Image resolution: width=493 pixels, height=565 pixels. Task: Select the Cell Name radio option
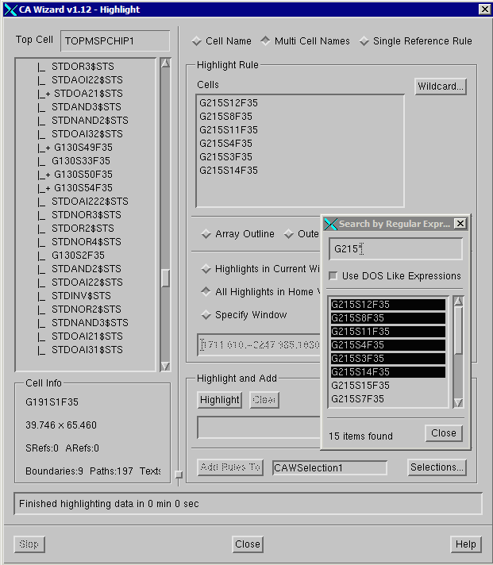(196, 41)
